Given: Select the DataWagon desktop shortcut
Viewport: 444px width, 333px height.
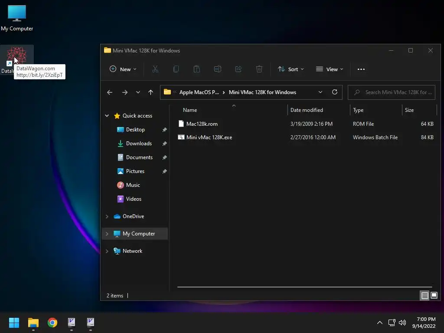Looking at the screenshot, I should [17, 60].
